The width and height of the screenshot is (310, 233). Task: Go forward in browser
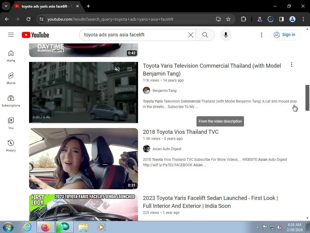coord(18,19)
